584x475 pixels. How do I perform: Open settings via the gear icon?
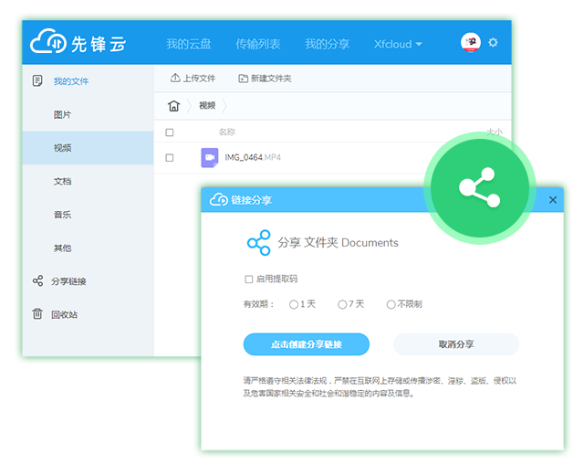coord(494,43)
